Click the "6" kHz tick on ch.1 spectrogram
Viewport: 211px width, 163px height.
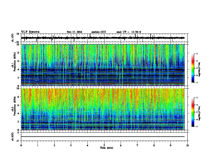pos(18,61)
